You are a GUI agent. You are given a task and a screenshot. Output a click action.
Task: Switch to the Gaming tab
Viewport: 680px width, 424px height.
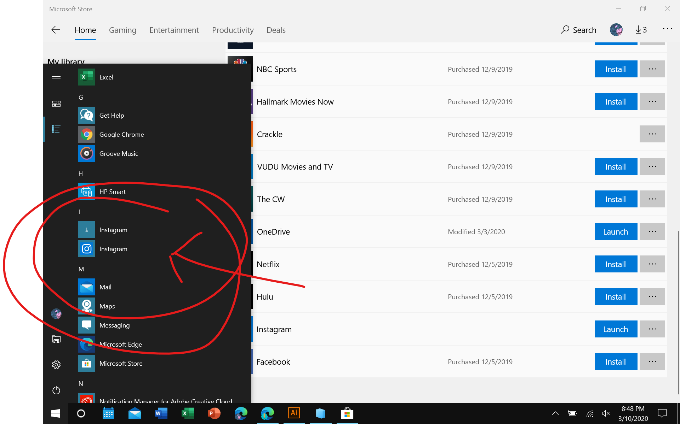click(x=122, y=30)
